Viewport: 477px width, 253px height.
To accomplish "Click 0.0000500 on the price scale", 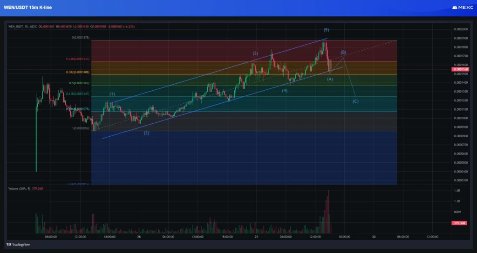I will [x=461, y=162].
